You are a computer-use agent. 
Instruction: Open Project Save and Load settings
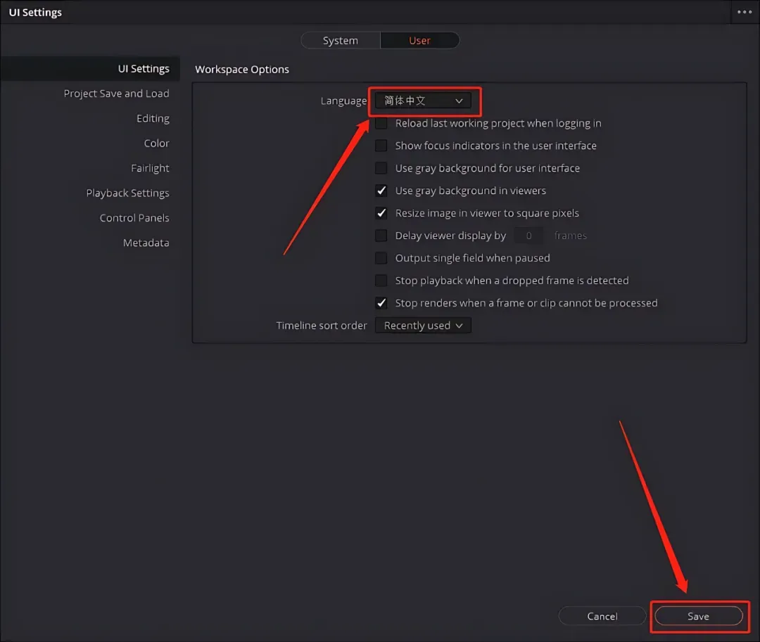[x=116, y=94]
